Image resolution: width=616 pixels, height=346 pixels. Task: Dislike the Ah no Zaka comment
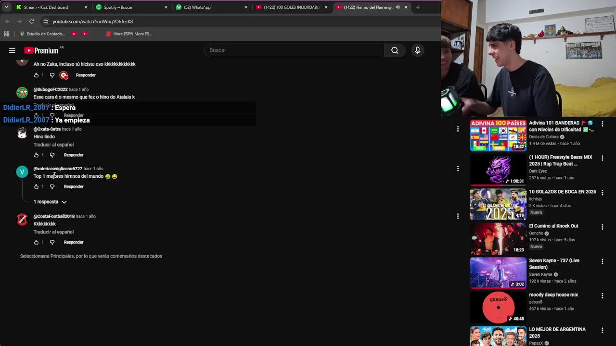coord(52,75)
